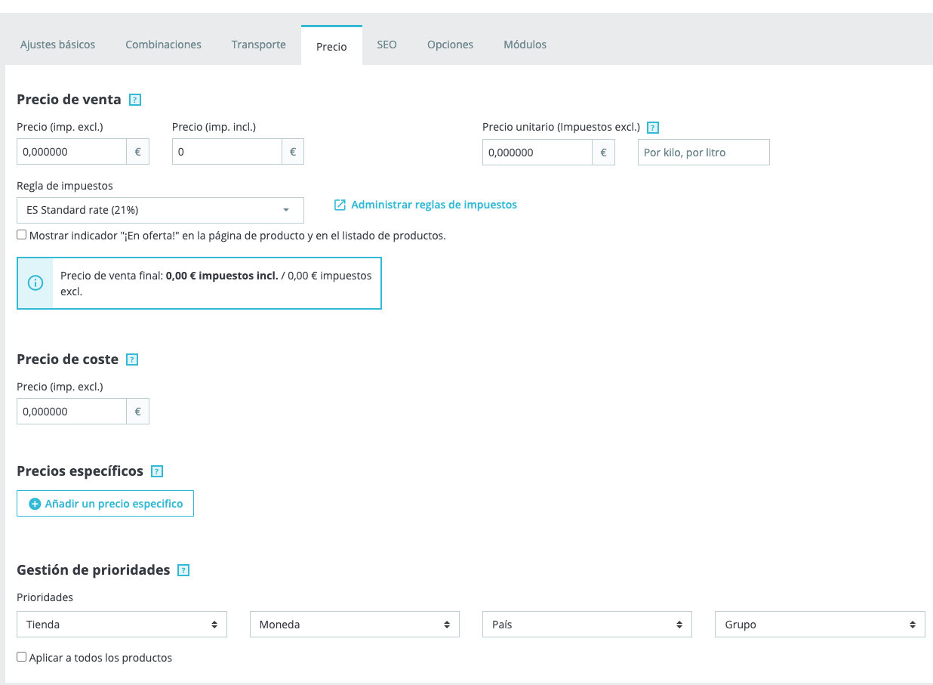The width and height of the screenshot is (933, 685).
Task: Click help icon next to Precio unitario
Action: coord(653,128)
